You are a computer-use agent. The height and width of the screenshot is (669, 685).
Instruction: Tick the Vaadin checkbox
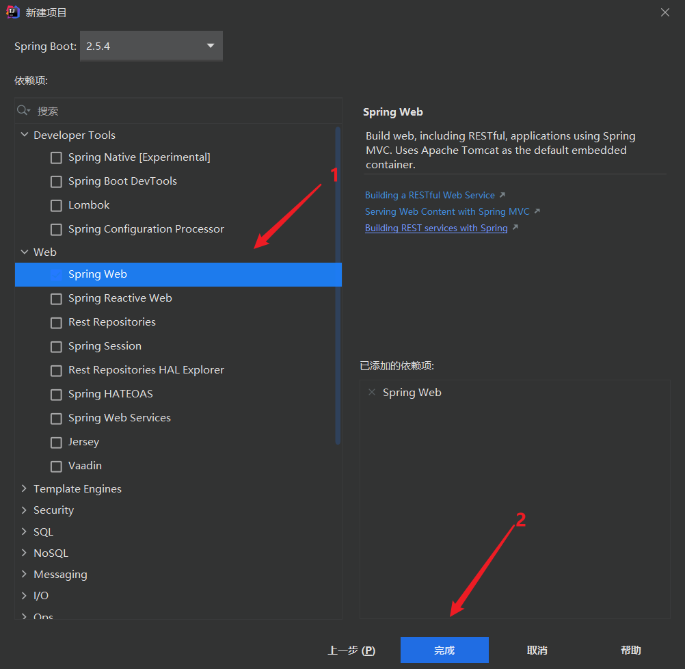click(x=56, y=467)
